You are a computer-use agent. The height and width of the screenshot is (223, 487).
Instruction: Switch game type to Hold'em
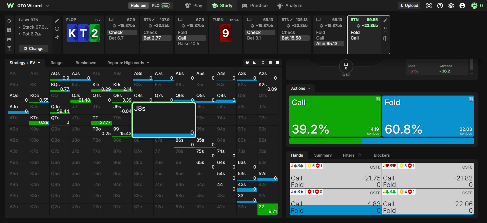tap(138, 6)
